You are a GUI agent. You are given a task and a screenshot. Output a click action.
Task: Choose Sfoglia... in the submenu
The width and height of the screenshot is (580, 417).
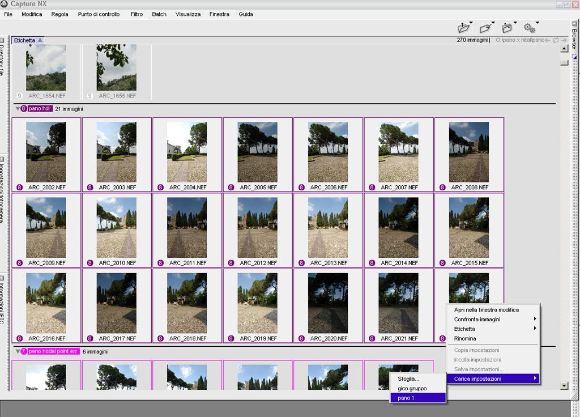point(418,379)
